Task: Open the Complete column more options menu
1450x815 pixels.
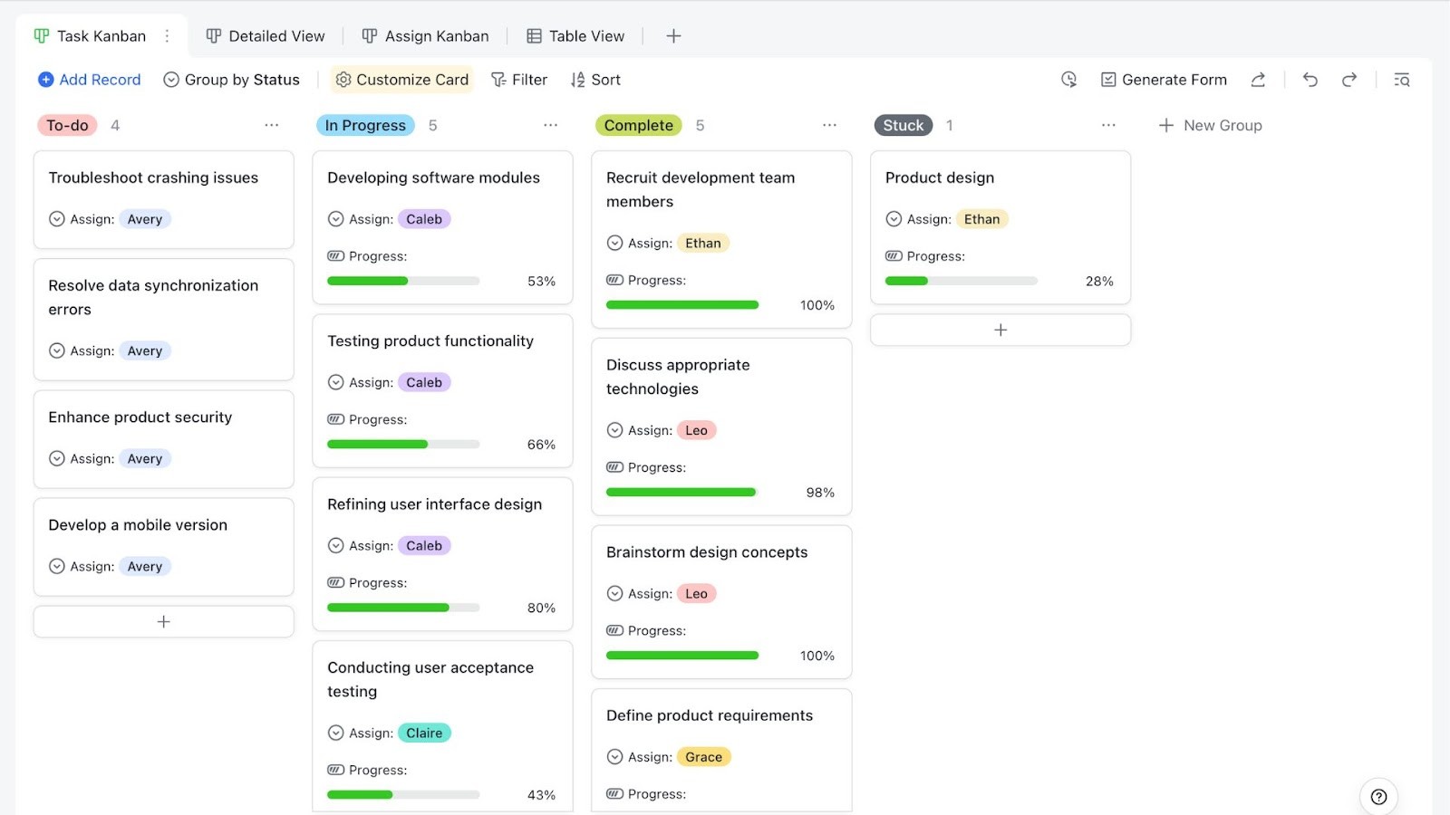Action: (829, 125)
